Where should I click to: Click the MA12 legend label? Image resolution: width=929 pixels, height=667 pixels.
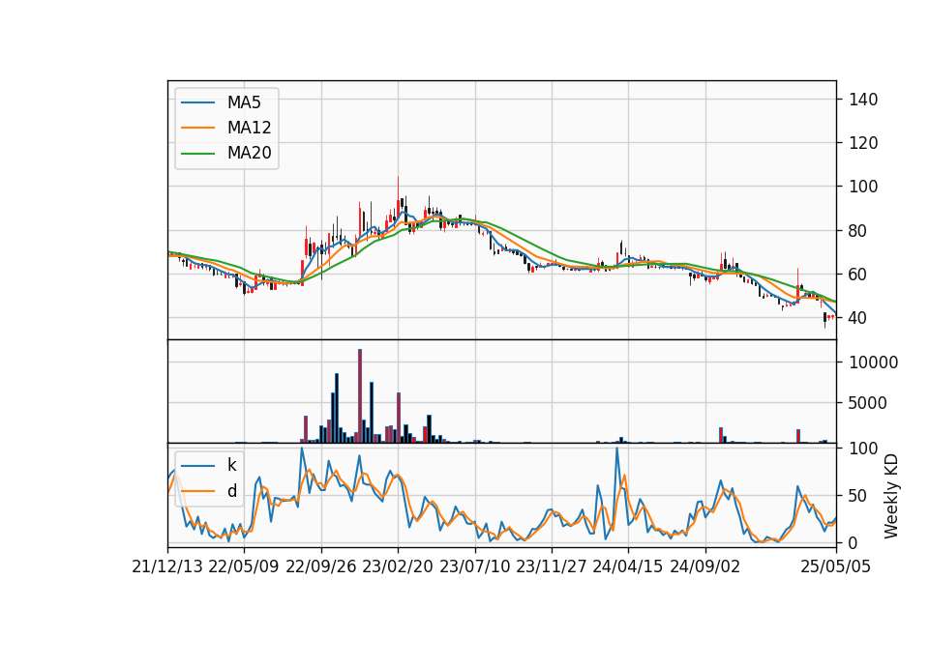click(x=249, y=128)
